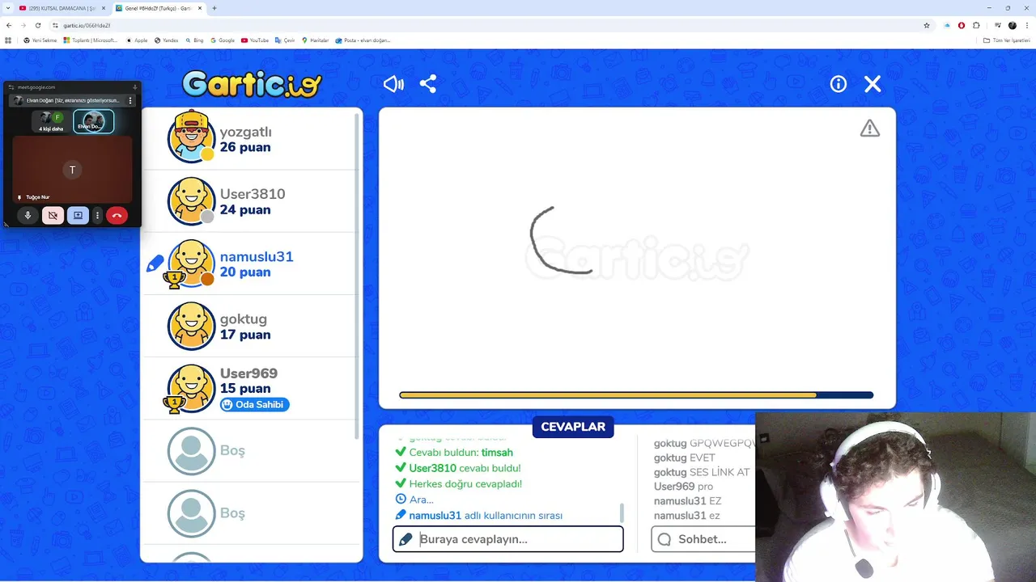Click yozgatlı's player avatar

[192, 137]
